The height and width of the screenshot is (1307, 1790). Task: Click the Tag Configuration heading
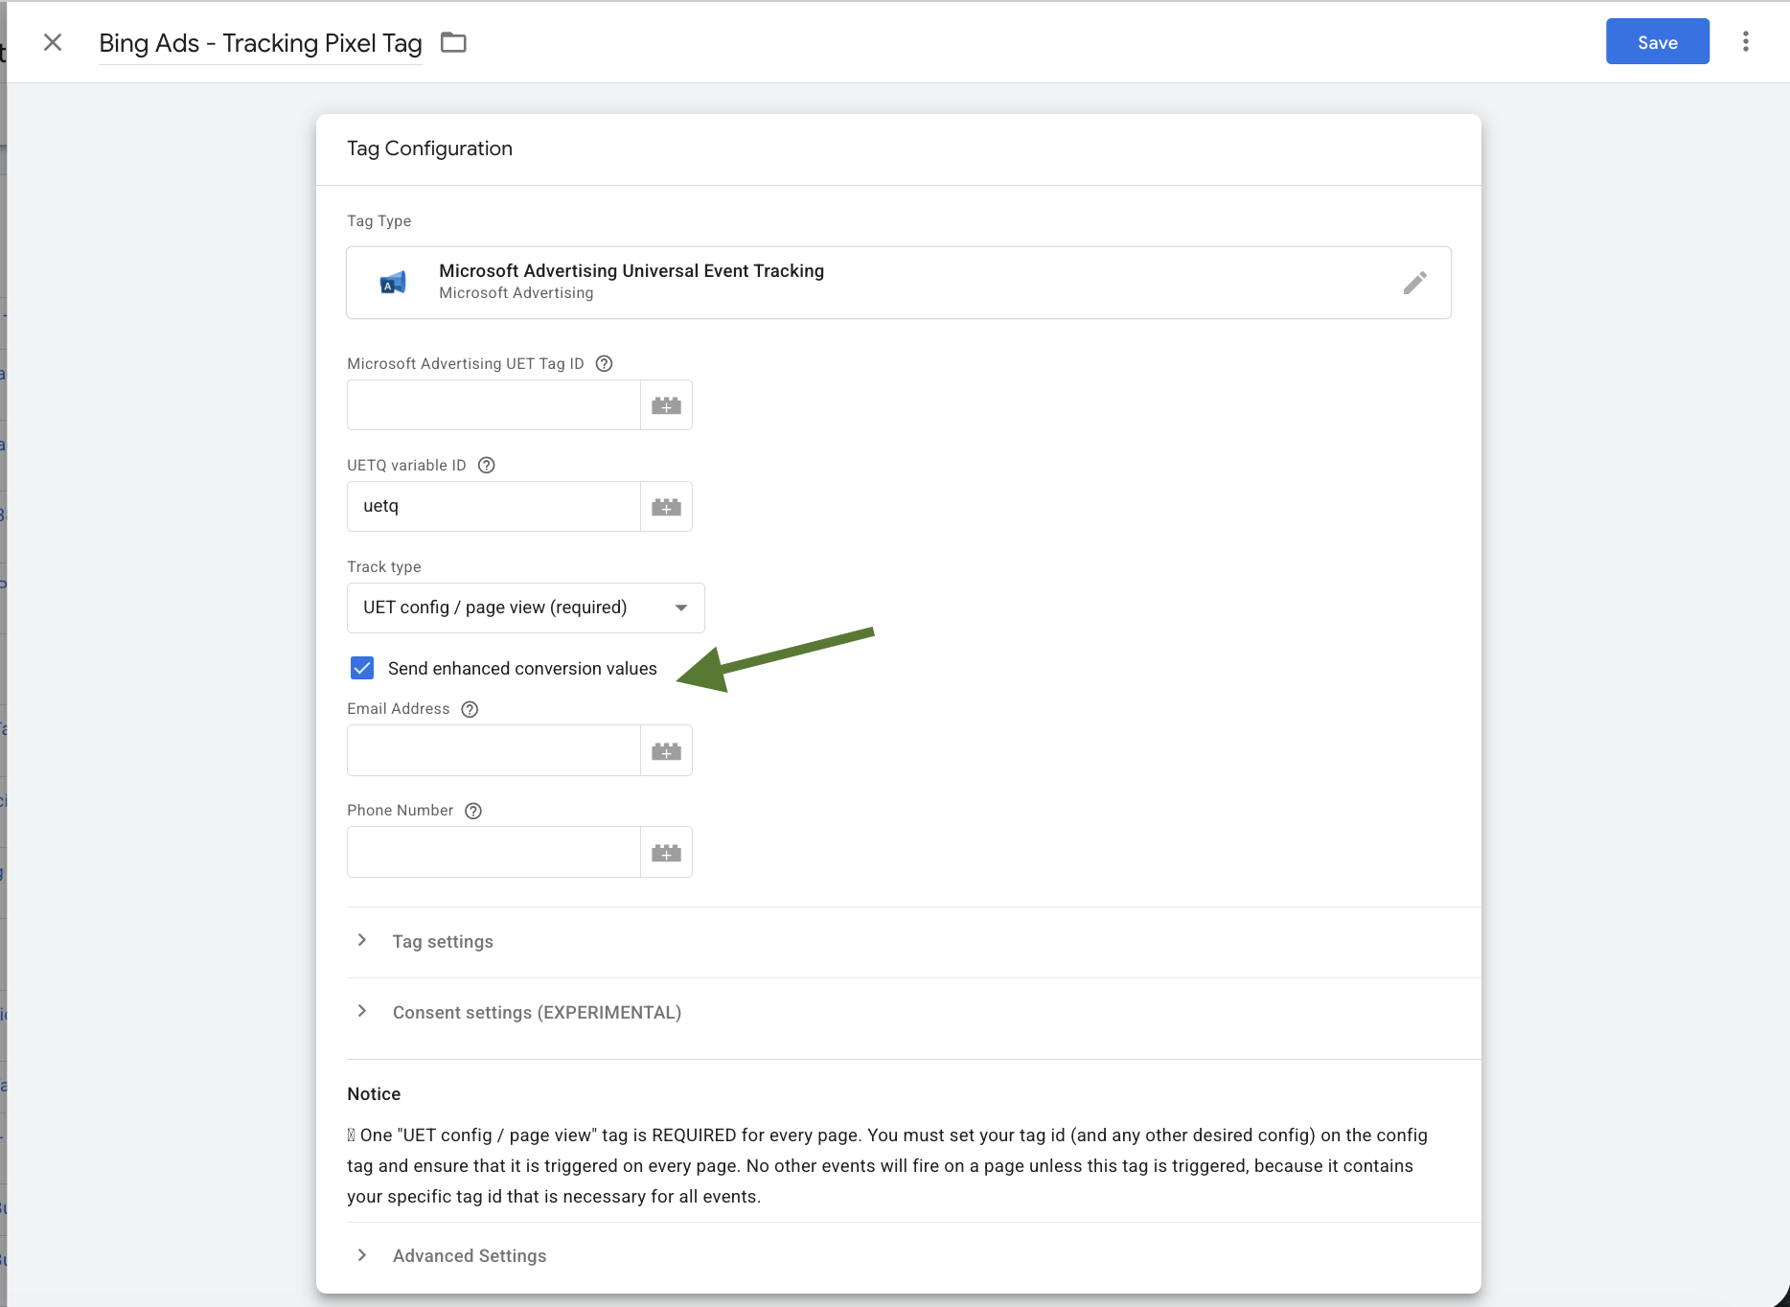(x=429, y=149)
